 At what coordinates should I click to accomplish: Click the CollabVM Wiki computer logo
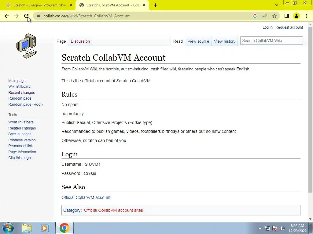27,46
